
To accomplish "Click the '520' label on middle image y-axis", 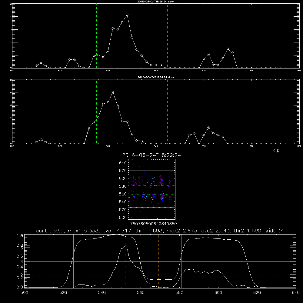I will (x=123, y=210).
